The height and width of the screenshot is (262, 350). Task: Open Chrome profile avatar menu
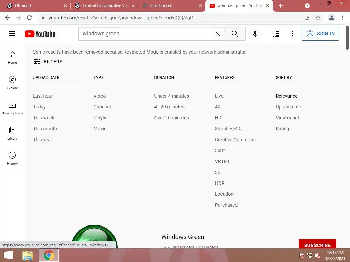coord(332,18)
